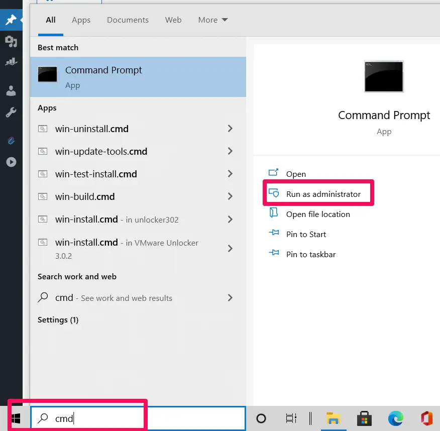Click the wrench tools icon in sidebar
This screenshot has width=440, height=431.
11,112
